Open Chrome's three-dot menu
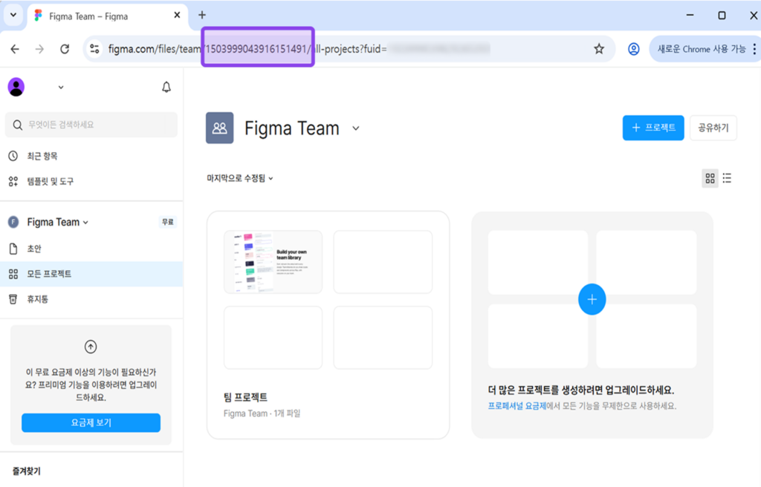The width and height of the screenshot is (761, 487). [754, 49]
